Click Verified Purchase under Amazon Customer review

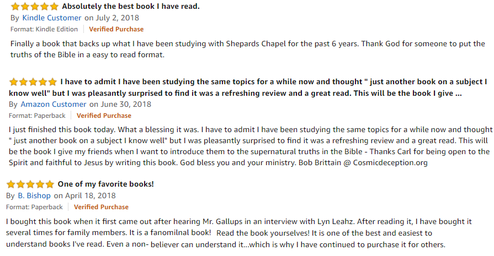(x=104, y=116)
